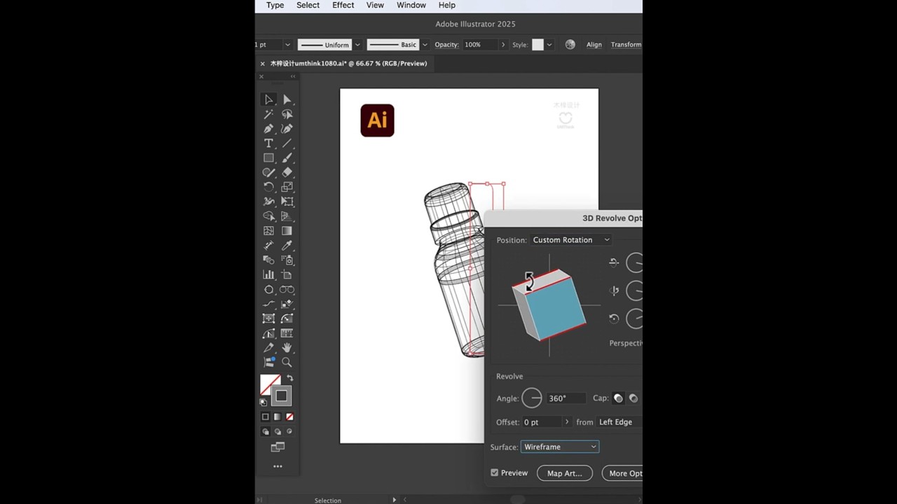Set fill mode to Color

[266, 417]
